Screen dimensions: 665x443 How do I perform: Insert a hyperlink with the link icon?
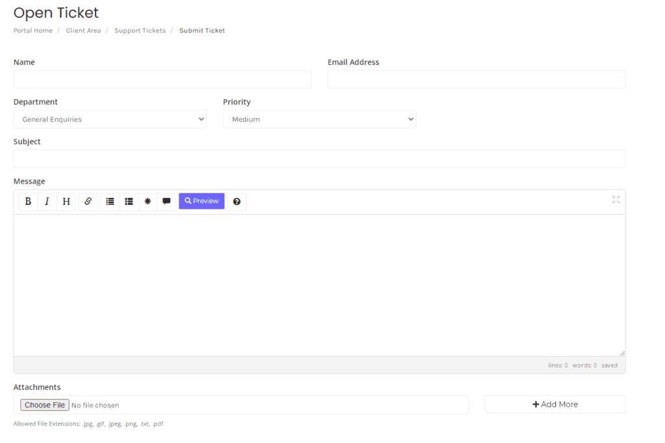(x=88, y=202)
